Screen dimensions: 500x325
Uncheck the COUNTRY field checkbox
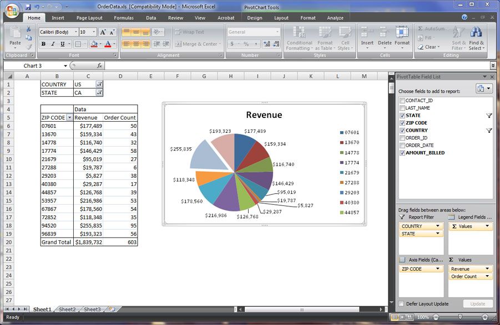coord(402,130)
